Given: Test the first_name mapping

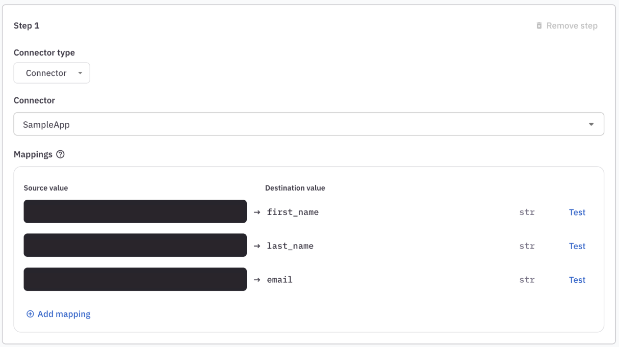Looking at the screenshot, I should (577, 212).
